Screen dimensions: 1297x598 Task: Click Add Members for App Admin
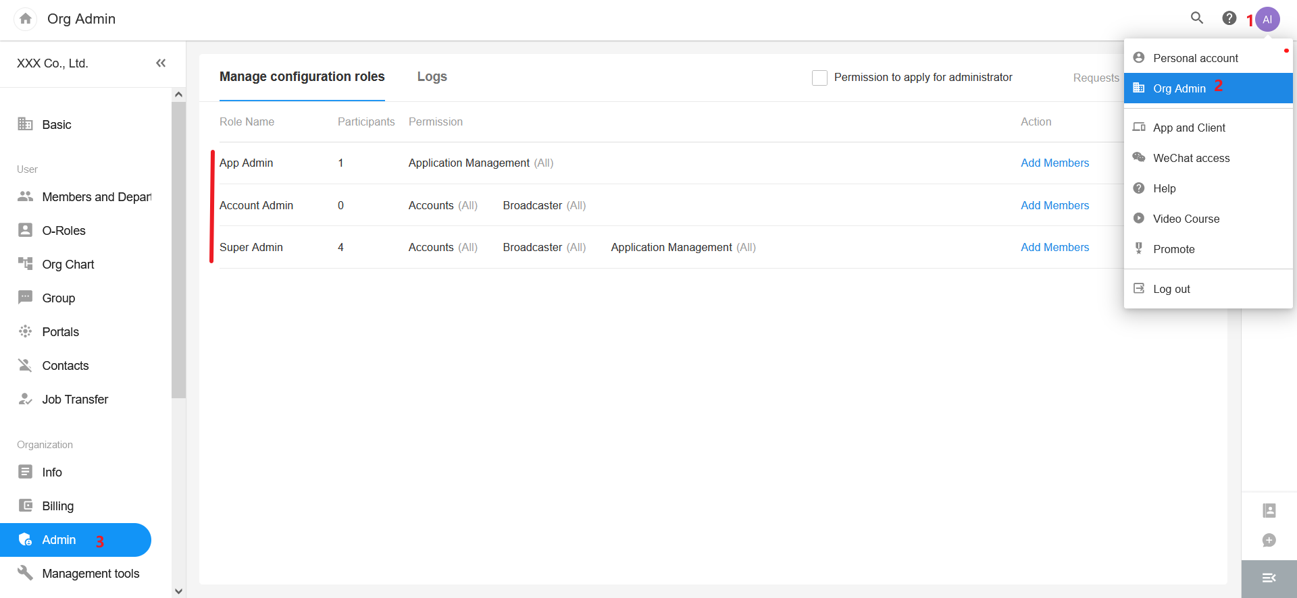click(1054, 163)
